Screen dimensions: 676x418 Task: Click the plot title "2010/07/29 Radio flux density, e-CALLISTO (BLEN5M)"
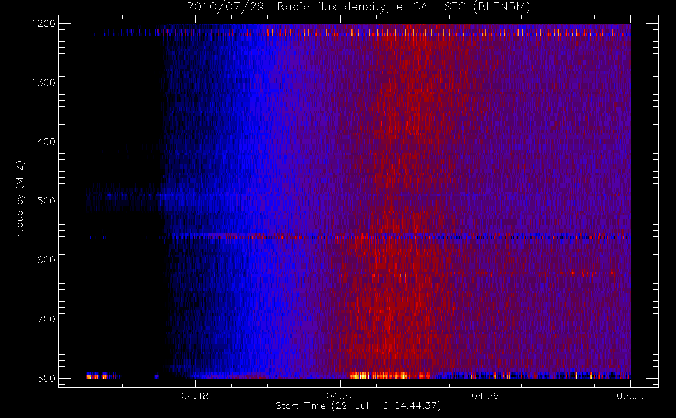pyautogui.click(x=358, y=7)
